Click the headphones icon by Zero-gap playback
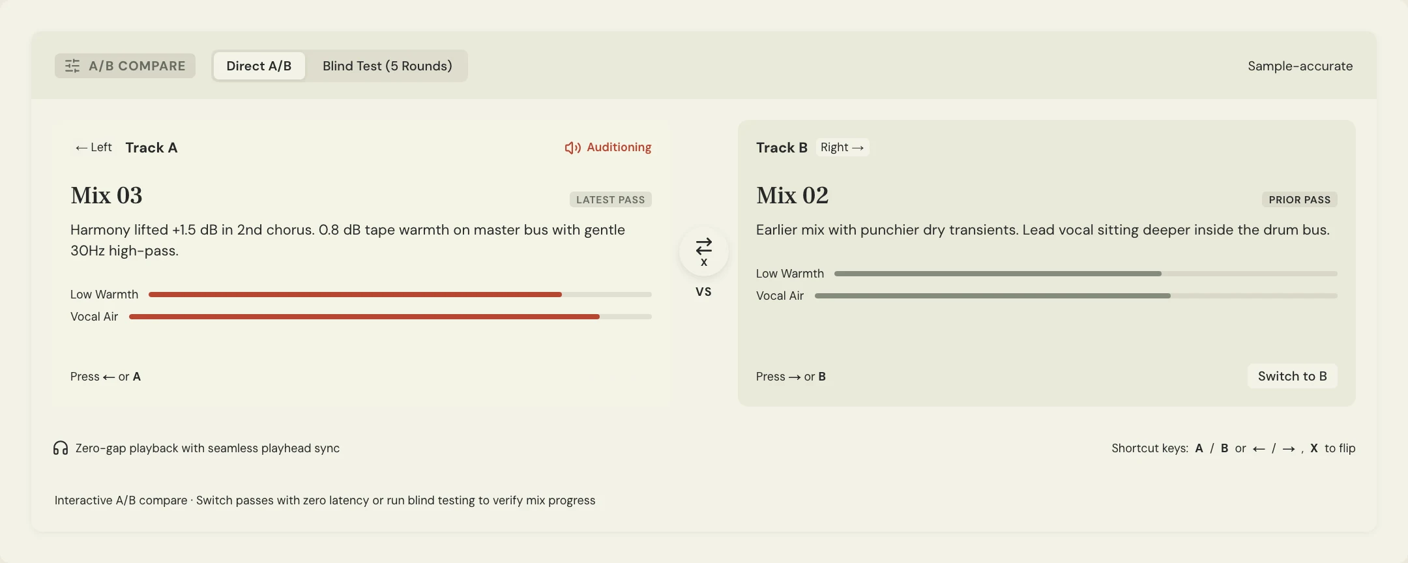This screenshot has width=1408, height=563. tap(61, 448)
